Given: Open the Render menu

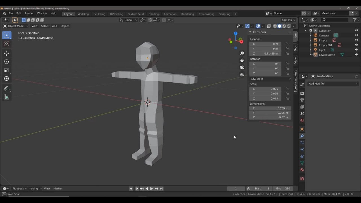Looking at the screenshot, I should [29, 14].
